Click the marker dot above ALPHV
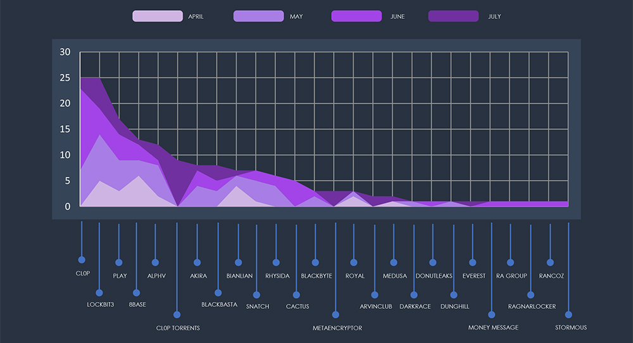 tap(155, 262)
